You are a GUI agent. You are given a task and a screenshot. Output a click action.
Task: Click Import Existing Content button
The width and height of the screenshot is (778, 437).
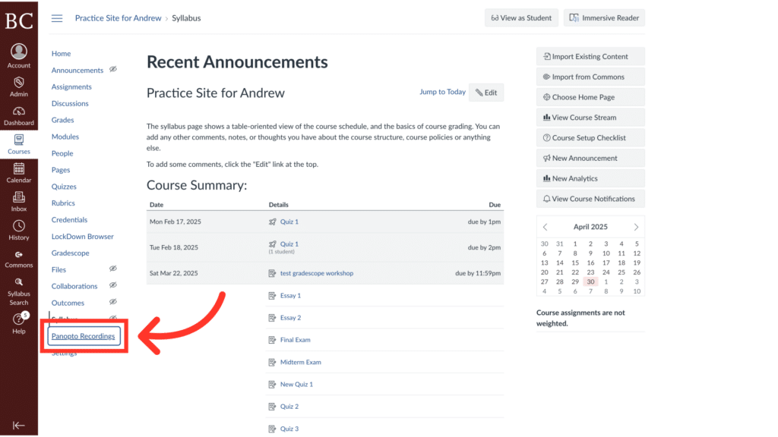(590, 56)
